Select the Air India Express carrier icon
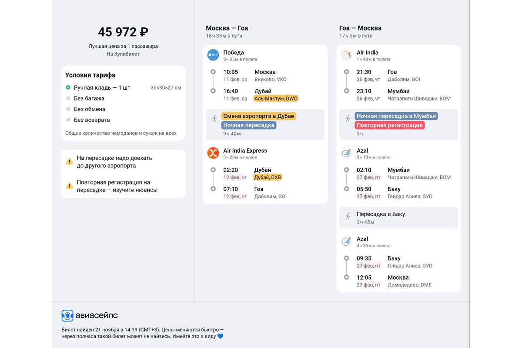Screen dimensions: 522x348 point(213,153)
